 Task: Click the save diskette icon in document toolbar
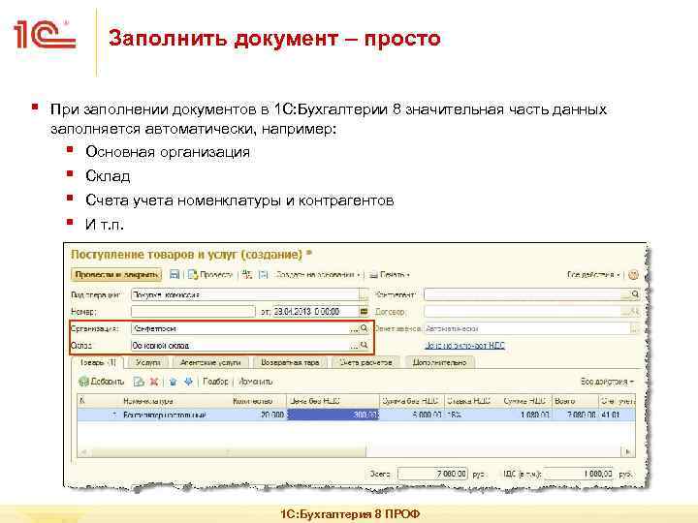174,275
